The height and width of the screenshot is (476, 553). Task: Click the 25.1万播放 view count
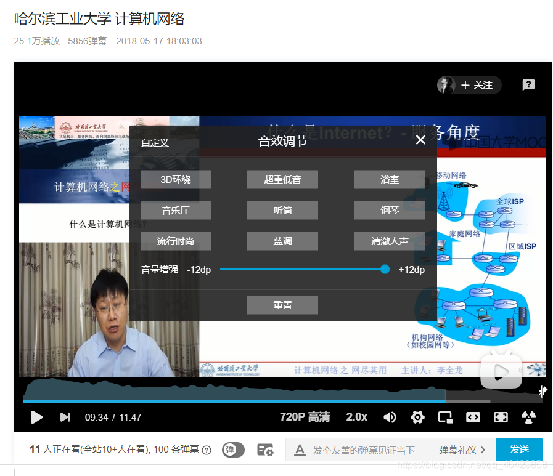click(x=36, y=41)
